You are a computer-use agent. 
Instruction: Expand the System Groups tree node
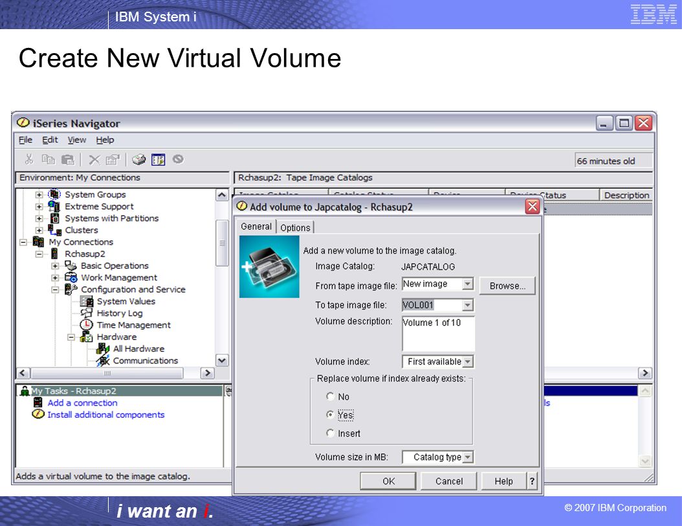[x=39, y=194]
